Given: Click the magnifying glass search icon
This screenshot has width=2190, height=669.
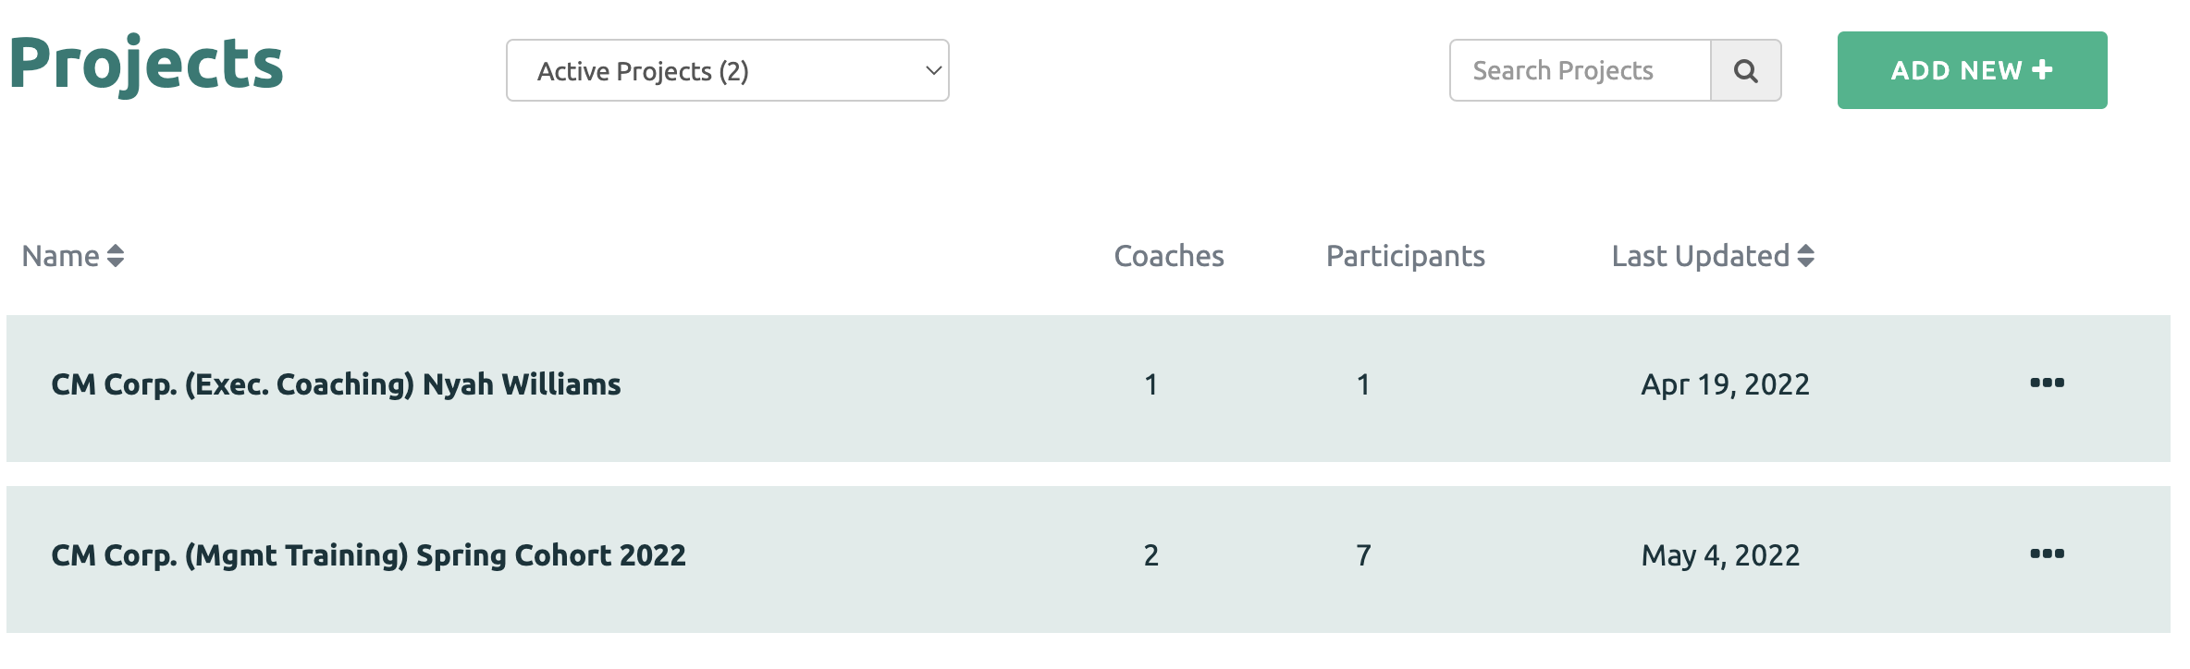Looking at the screenshot, I should point(1745,71).
